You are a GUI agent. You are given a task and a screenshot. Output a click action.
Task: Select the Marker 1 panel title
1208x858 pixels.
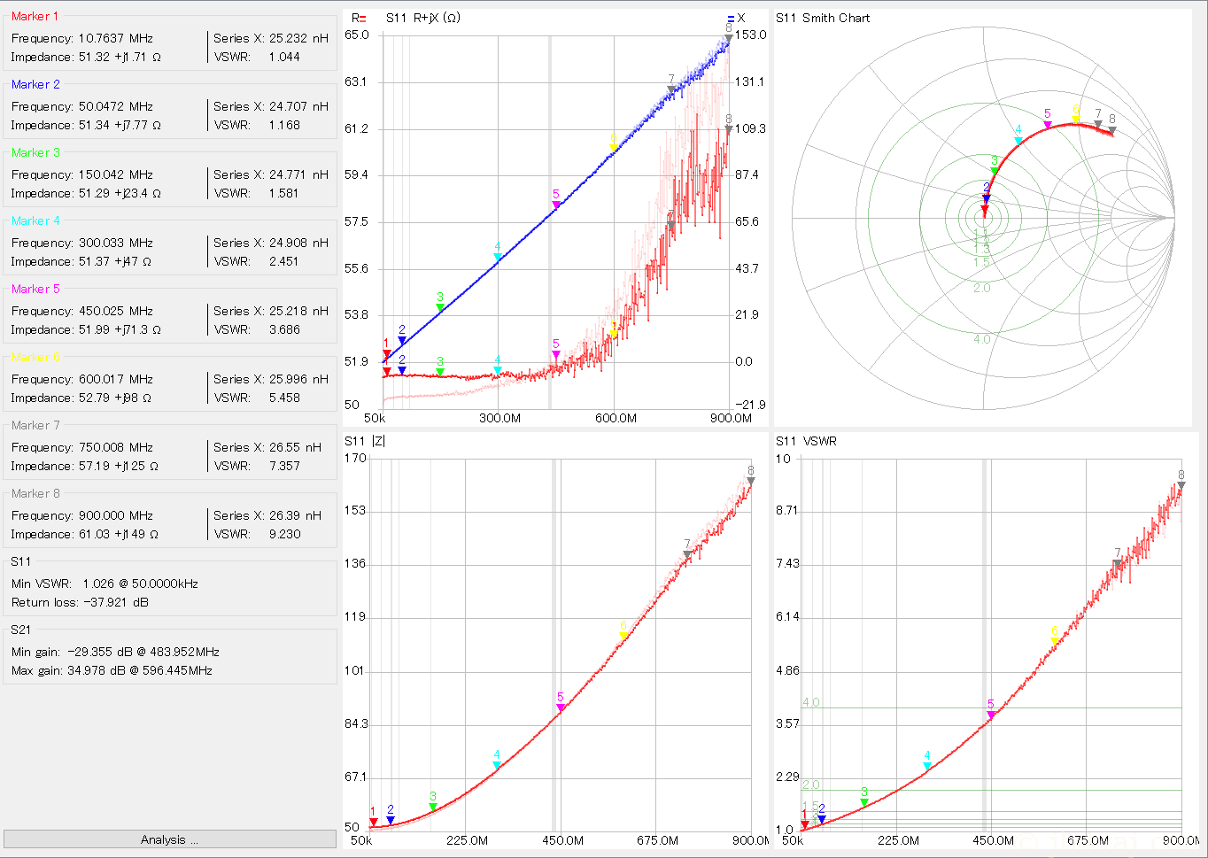[x=35, y=16]
